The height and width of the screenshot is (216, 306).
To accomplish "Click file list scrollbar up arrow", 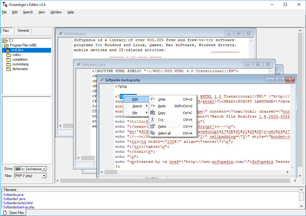I will [301, 190].
